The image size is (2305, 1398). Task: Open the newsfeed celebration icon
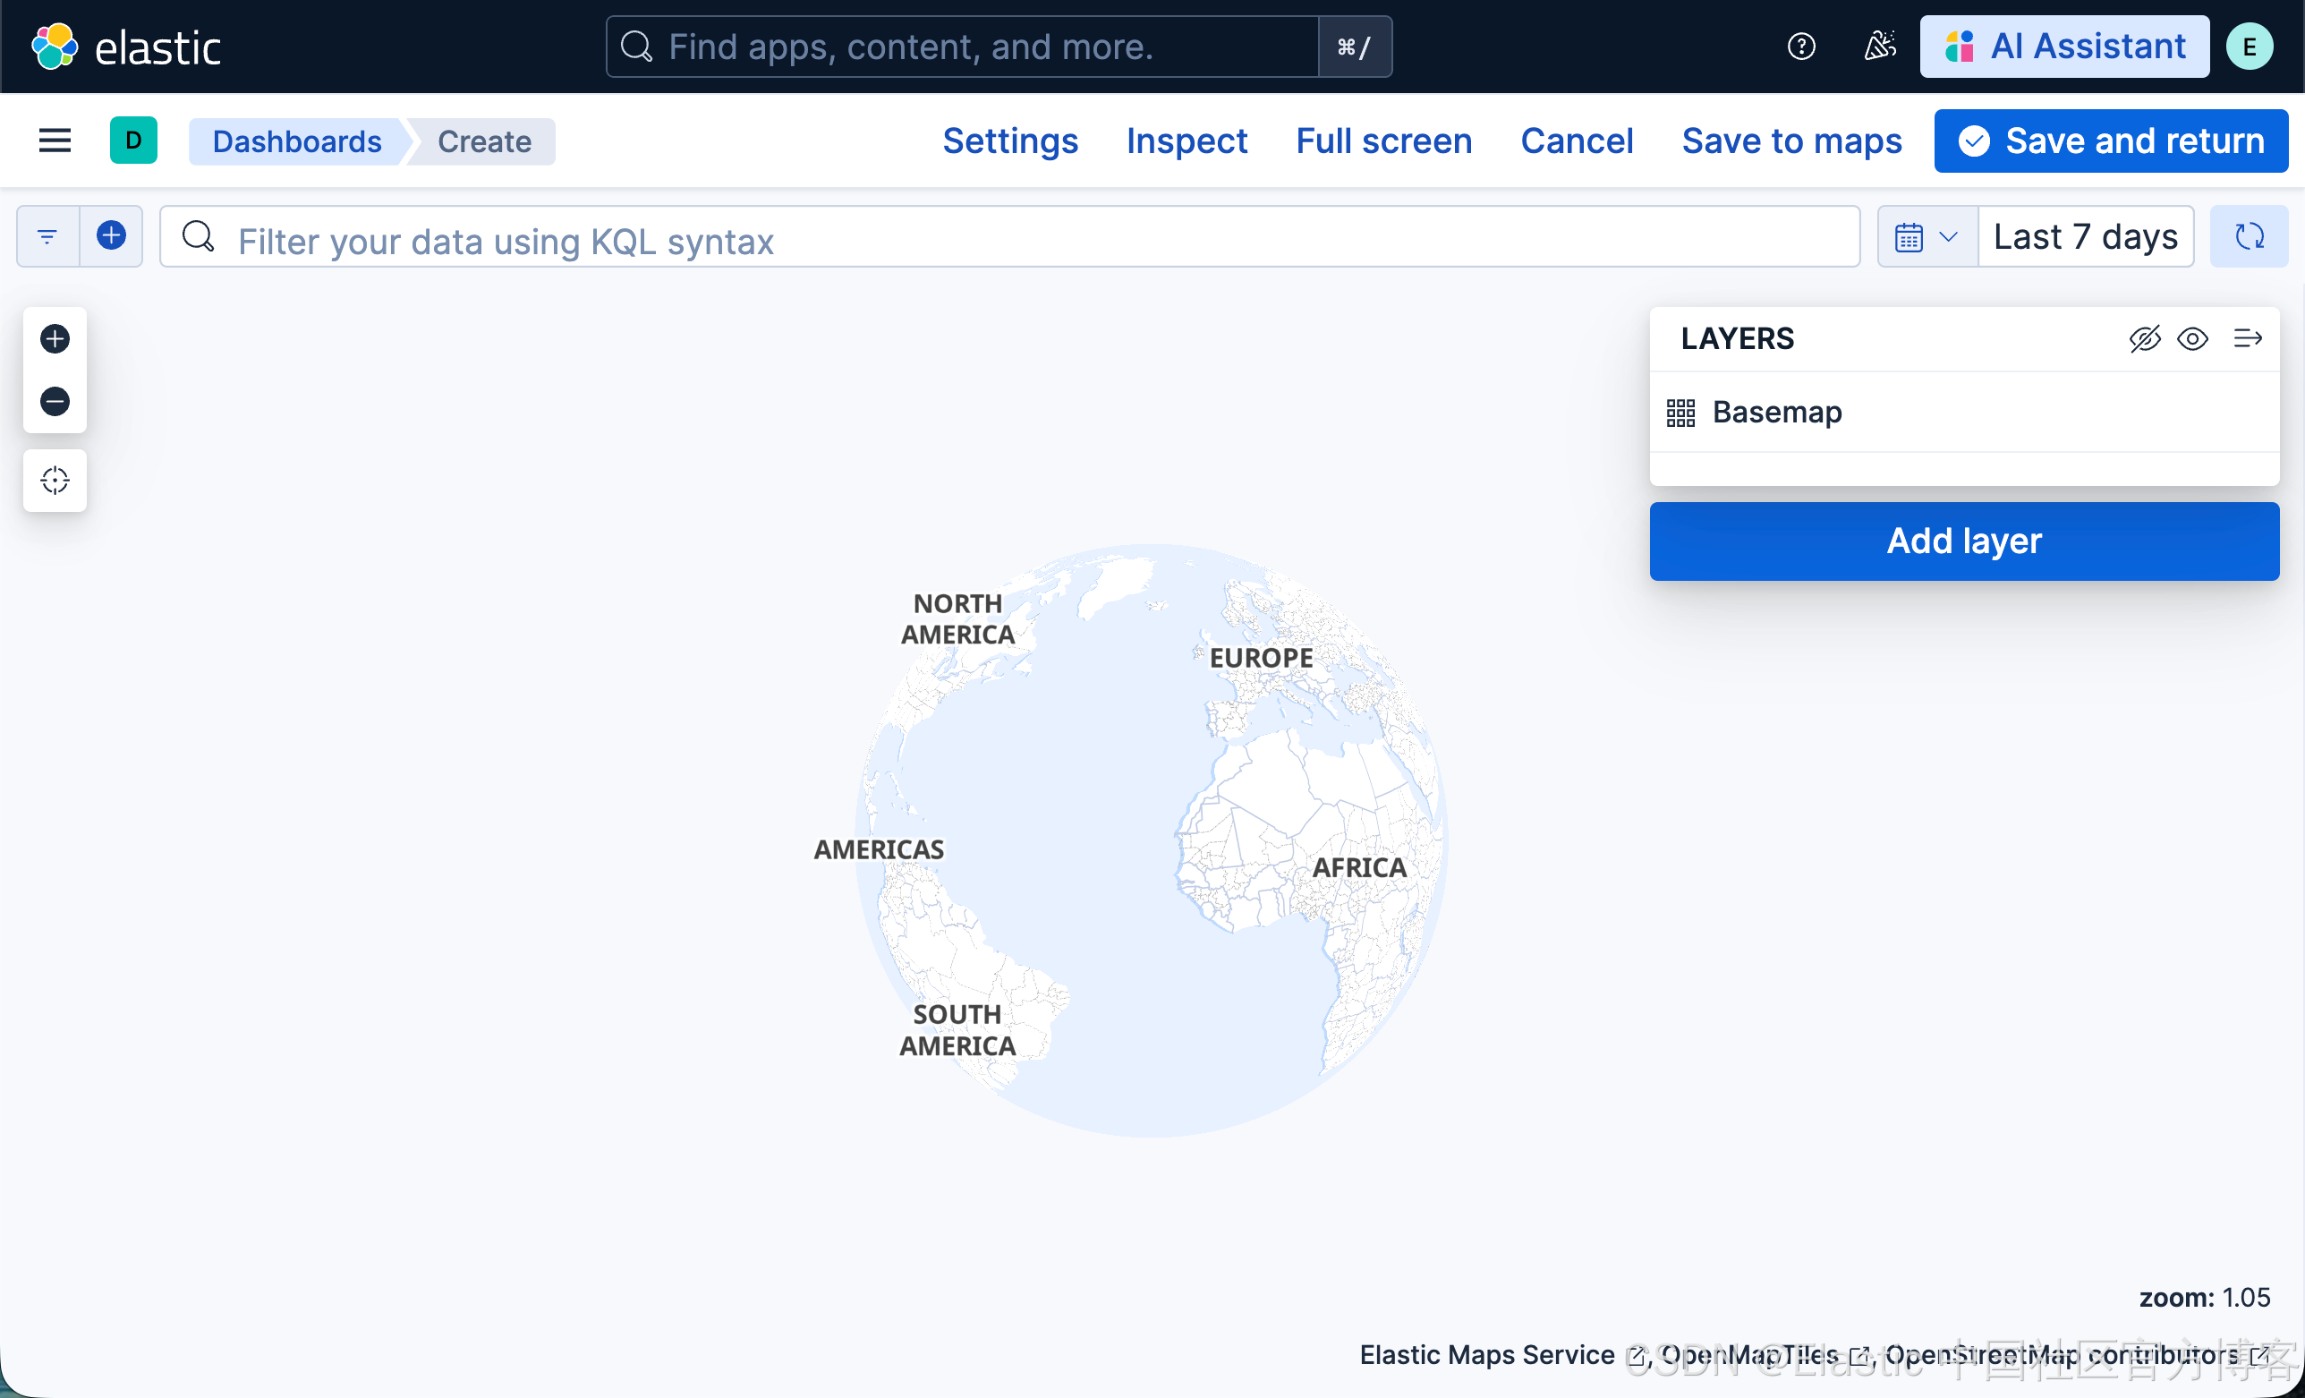click(1879, 47)
